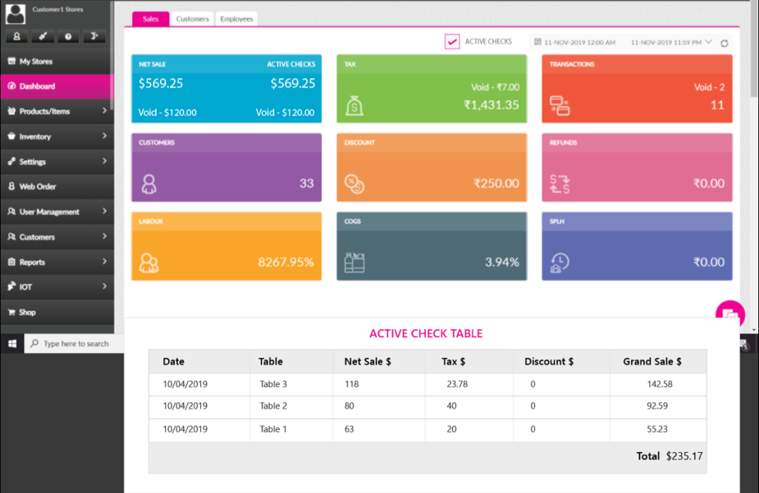This screenshot has height=493, width=759.
Task: Switch to the Sales tab
Action: click(x=150, y=19)
